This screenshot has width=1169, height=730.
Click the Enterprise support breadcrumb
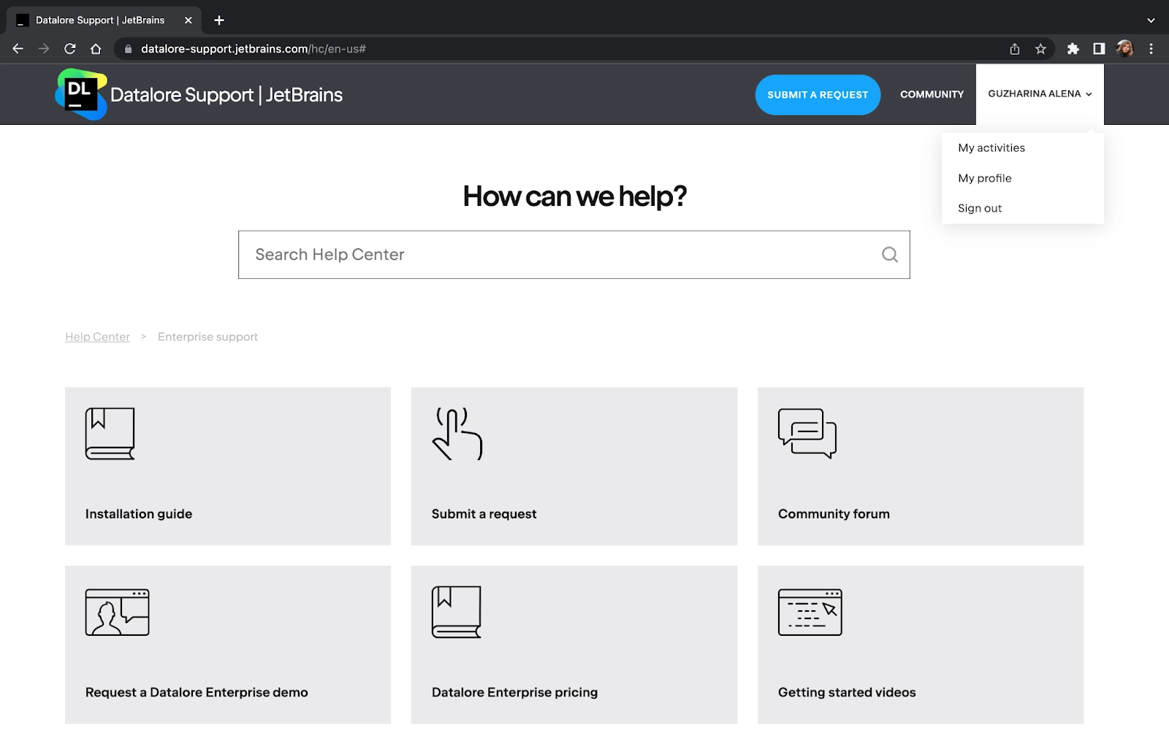point(207,337)
